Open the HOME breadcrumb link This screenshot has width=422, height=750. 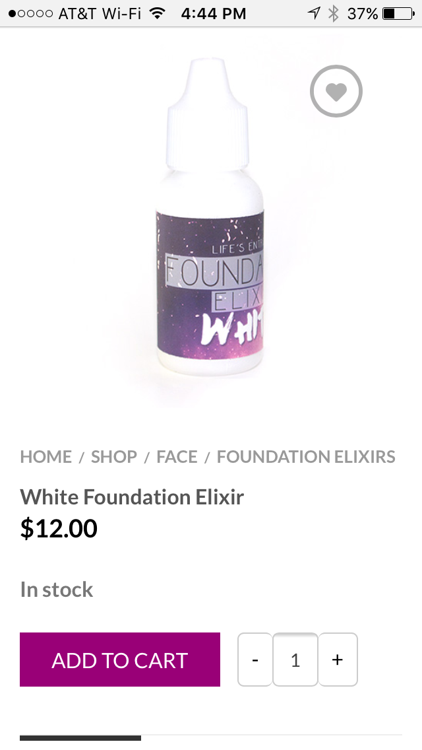click(46, 457)
